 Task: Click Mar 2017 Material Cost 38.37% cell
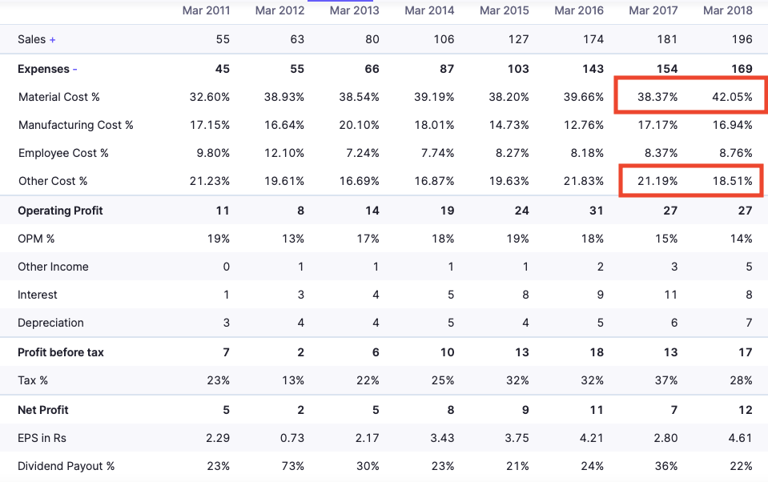pos(657,97)
